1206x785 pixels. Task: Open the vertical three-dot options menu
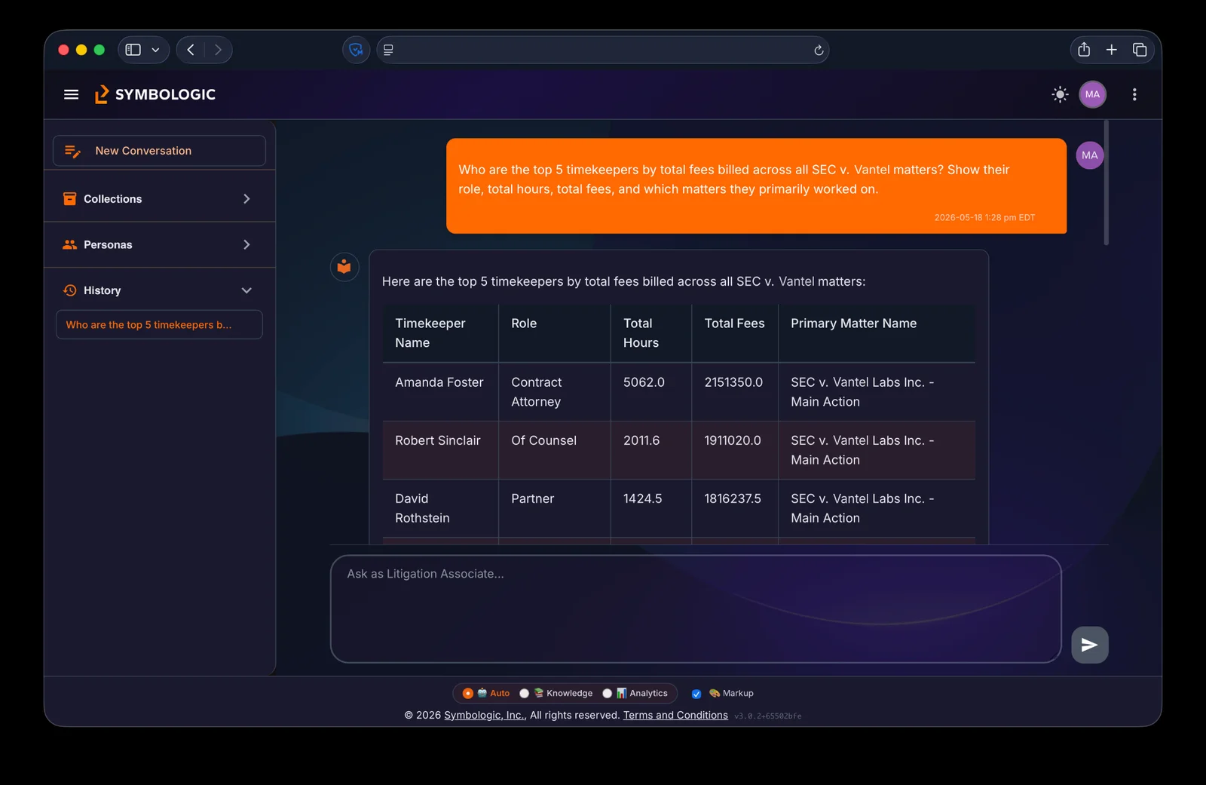click(1134, 94)
